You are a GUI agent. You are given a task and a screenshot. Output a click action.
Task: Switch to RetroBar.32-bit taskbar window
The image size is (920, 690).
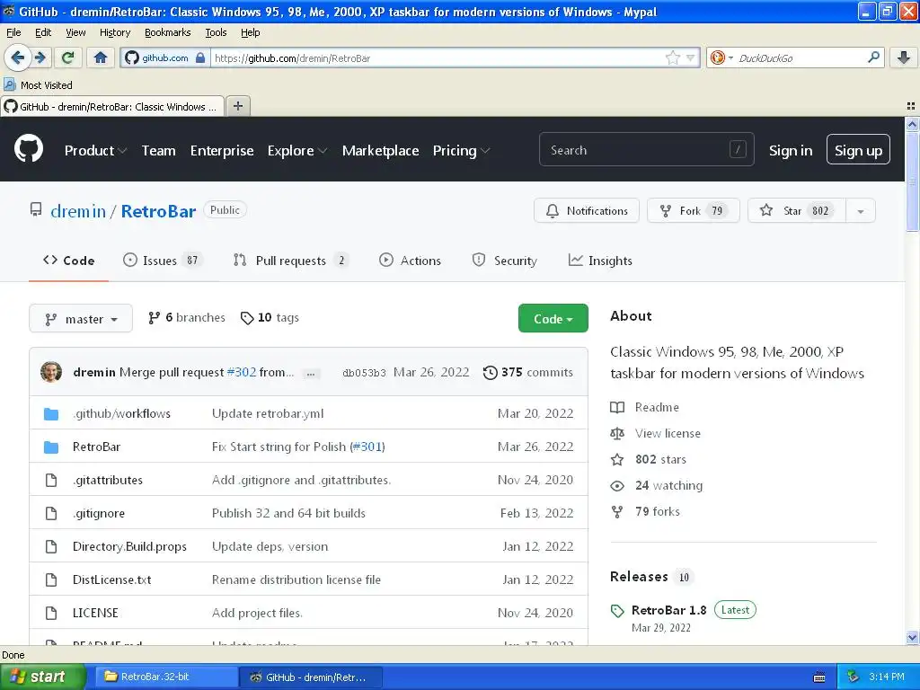pyautogui.click(x=166, y=677)
